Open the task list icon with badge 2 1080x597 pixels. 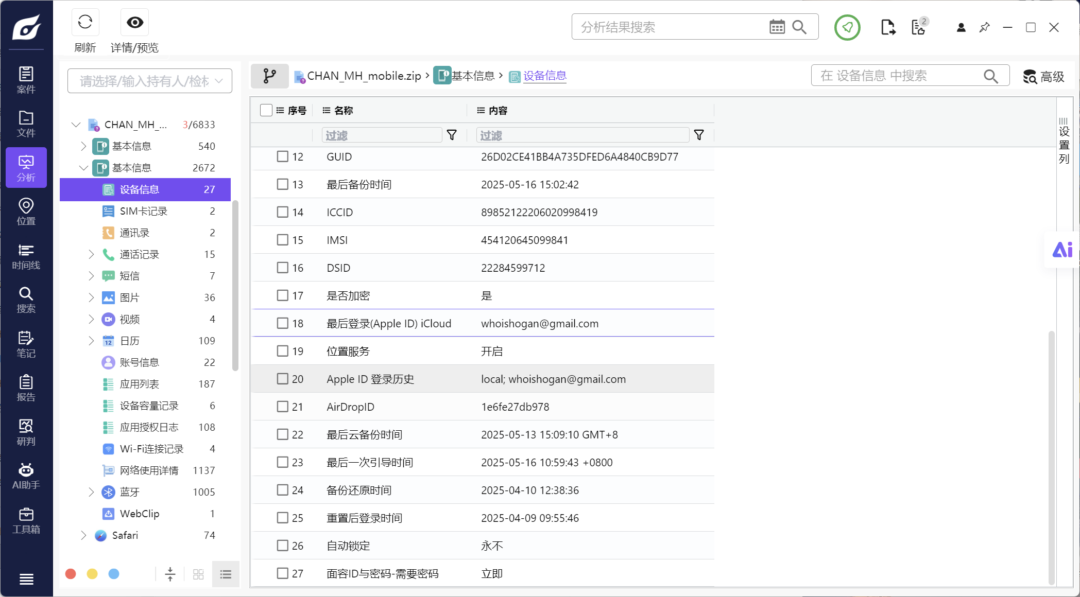point(919,27)
